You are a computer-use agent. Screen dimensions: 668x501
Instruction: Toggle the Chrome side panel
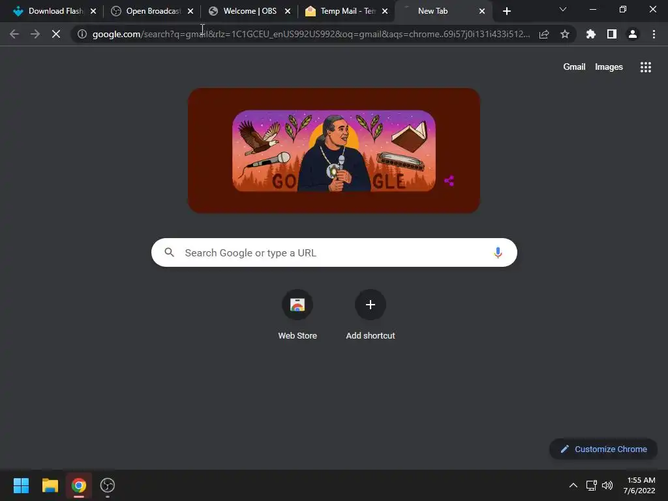(x=612, y=34)
